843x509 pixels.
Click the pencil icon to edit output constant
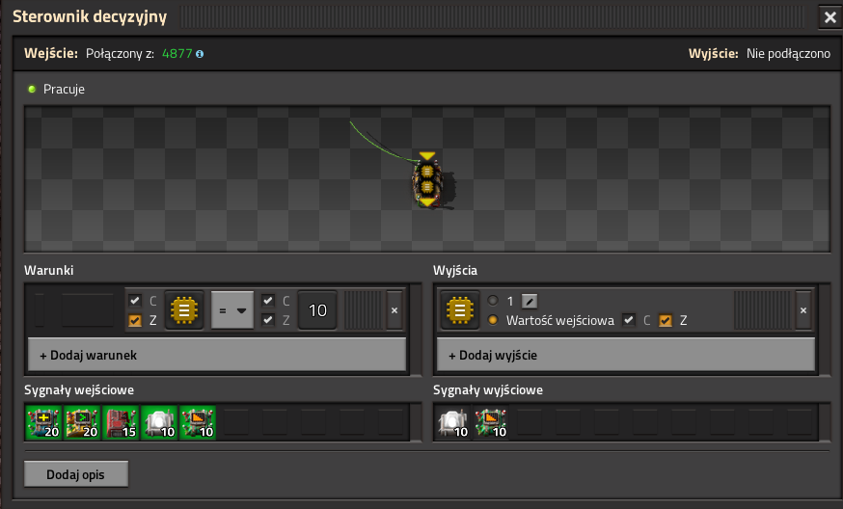click(x=530, y=301)
